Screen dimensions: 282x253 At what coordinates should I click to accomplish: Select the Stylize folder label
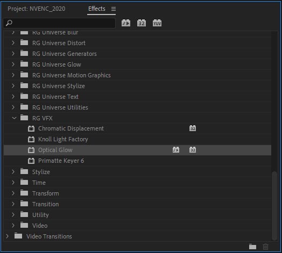click(41, 172)
